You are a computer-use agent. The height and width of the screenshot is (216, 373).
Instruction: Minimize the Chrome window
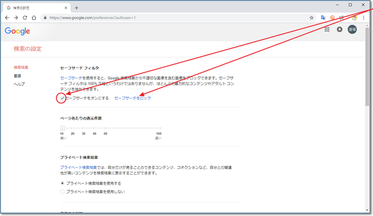click(337, 5)
